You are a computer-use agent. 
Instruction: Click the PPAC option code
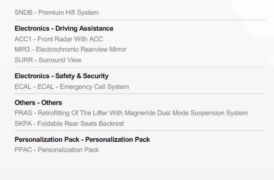point(24,150)
